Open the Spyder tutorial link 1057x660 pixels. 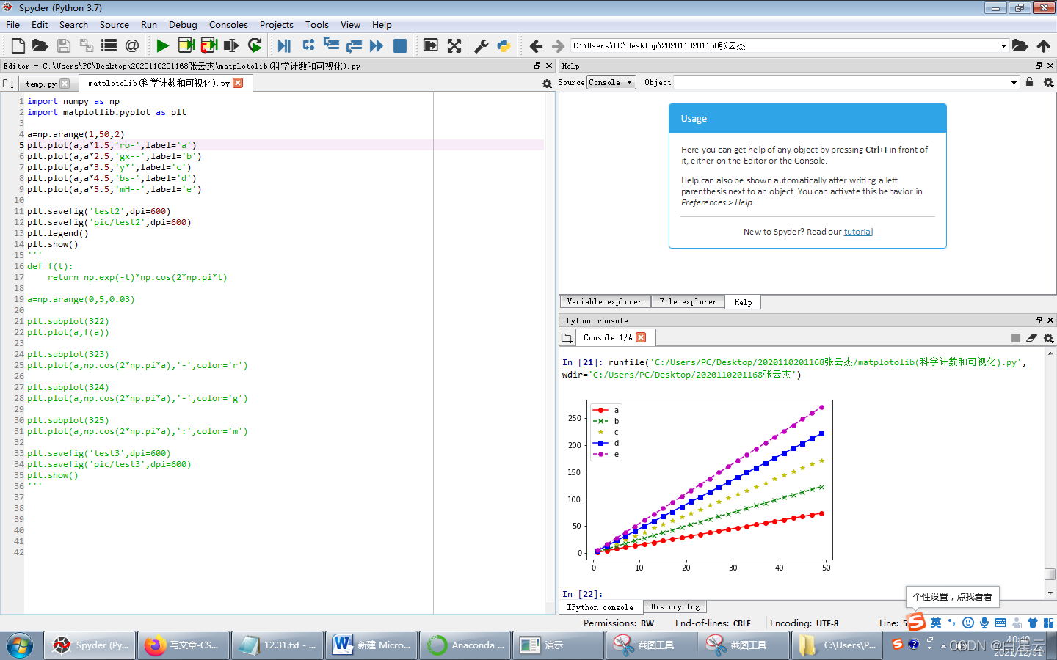pyautogui.click(x=858, y=232)
